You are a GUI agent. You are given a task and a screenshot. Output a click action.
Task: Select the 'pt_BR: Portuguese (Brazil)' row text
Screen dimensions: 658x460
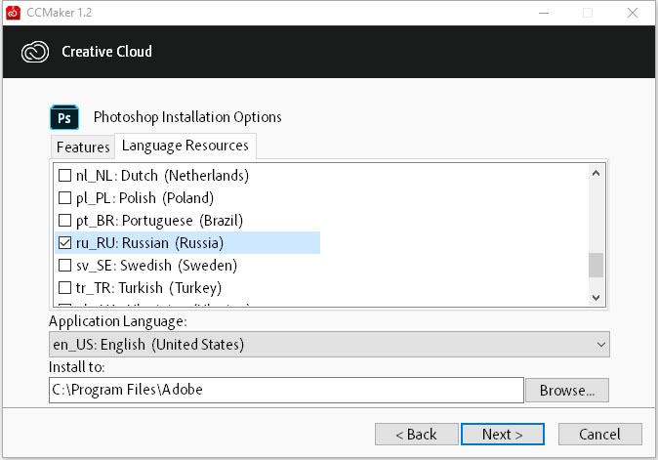[159, 221]
